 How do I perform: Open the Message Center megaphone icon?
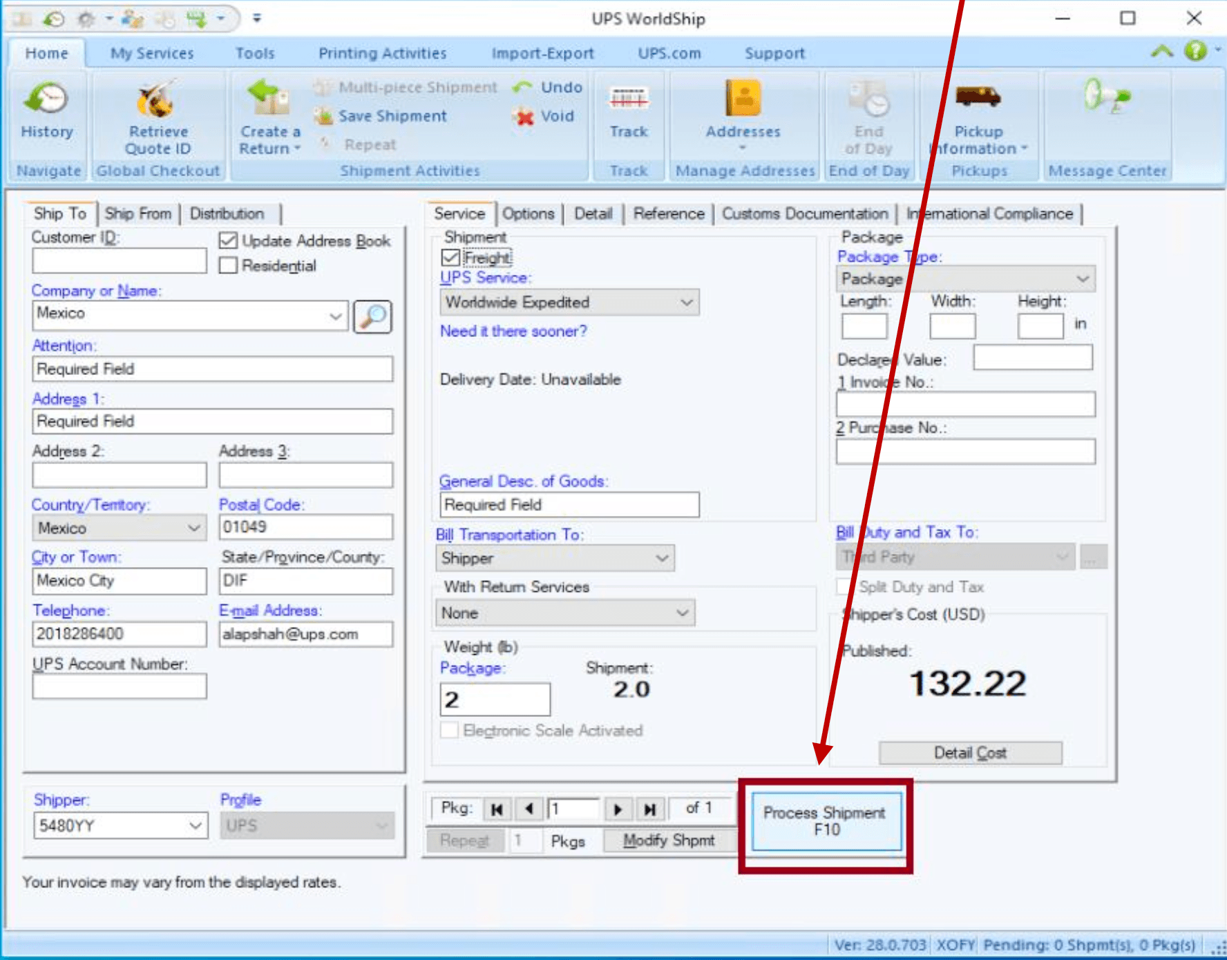click(x=1107, y=95)
